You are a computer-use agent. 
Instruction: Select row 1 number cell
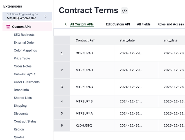(x=62, y=53)
